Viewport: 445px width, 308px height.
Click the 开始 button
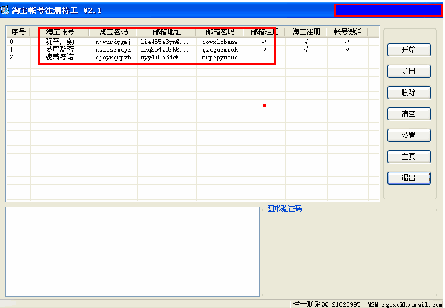409,50
